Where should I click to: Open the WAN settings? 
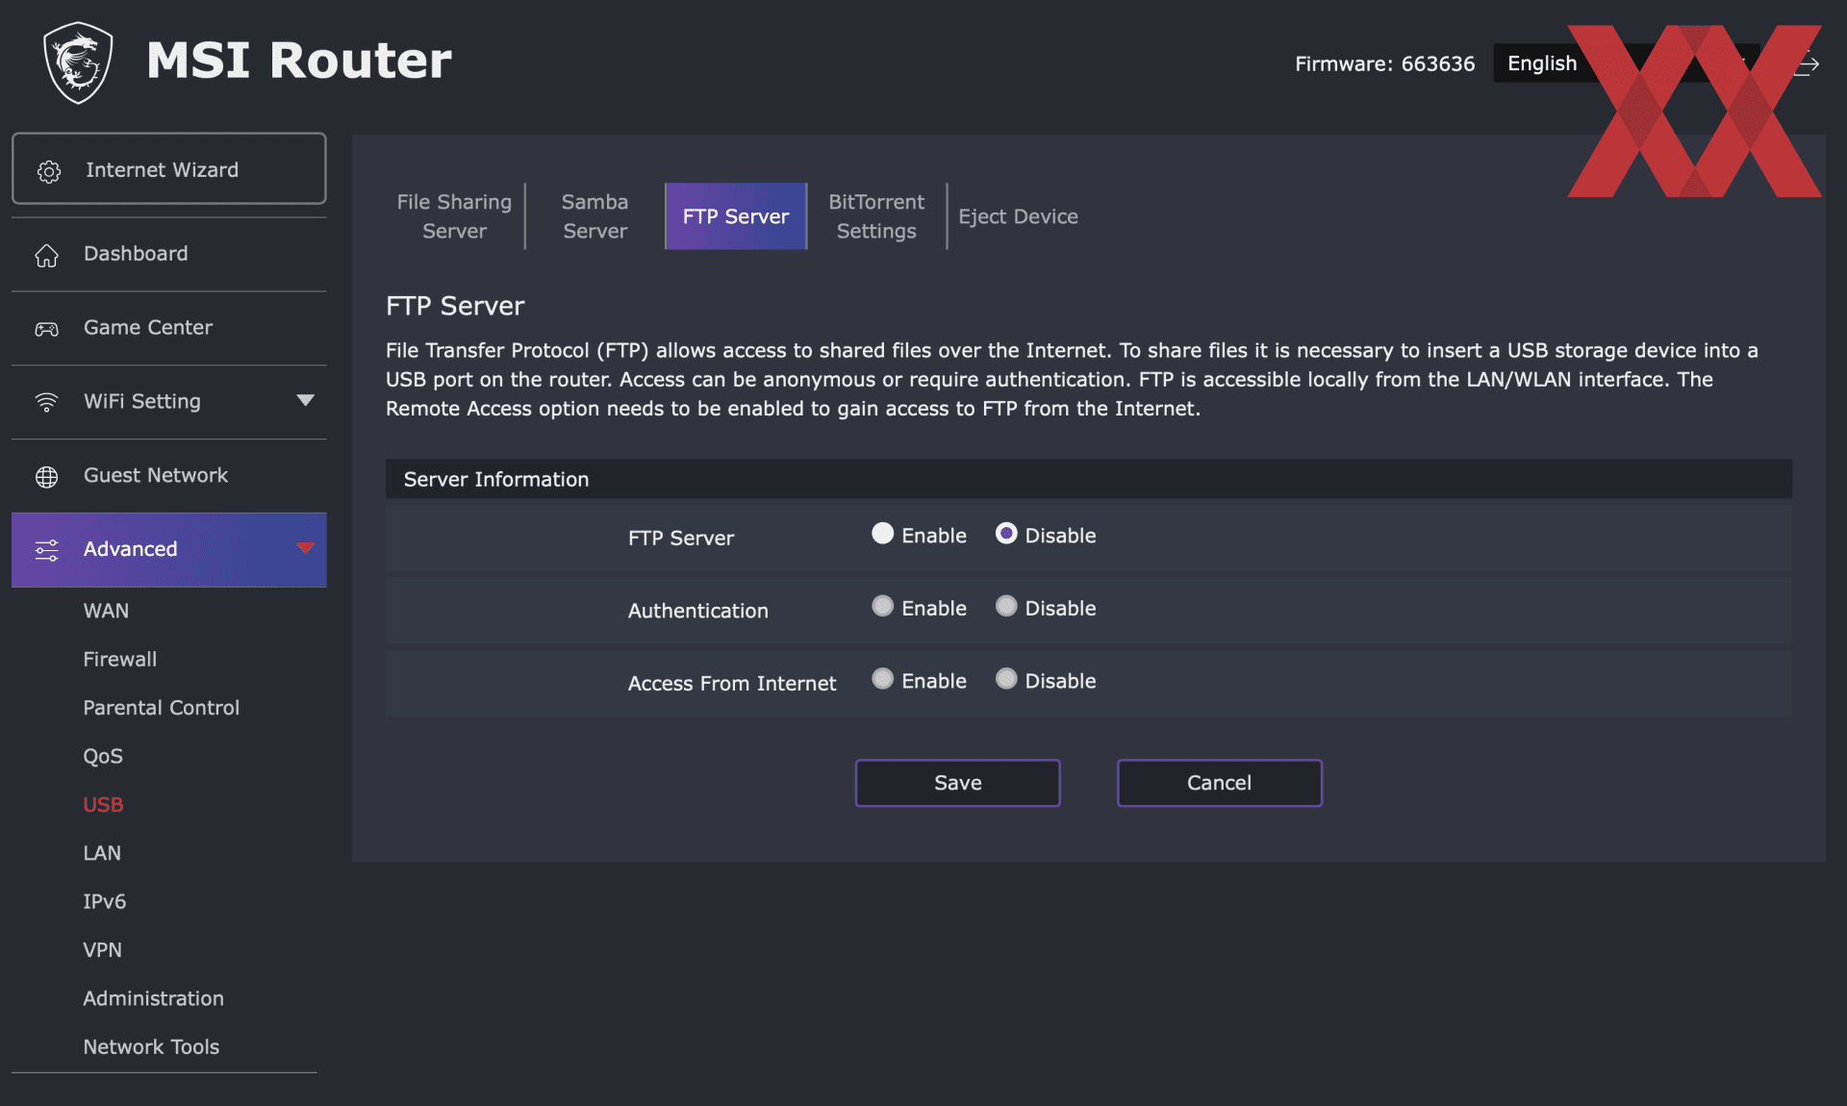click(106, 611)
